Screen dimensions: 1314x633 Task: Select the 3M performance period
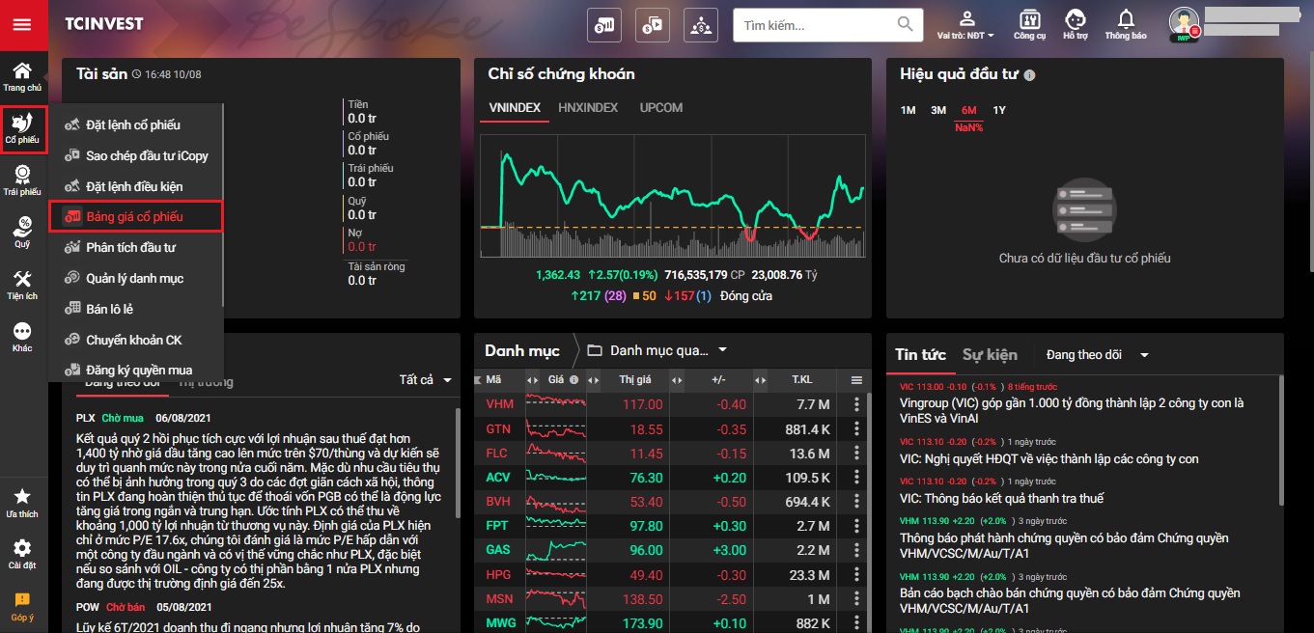click(937, 110)
